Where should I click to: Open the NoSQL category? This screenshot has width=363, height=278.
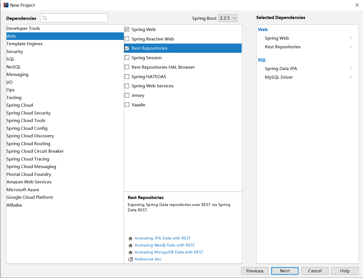(65, 67)
